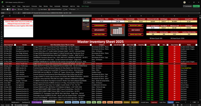Open the Location column sort/filter dropdown
This screenshot has width=201, height=106.
(159, 45)
